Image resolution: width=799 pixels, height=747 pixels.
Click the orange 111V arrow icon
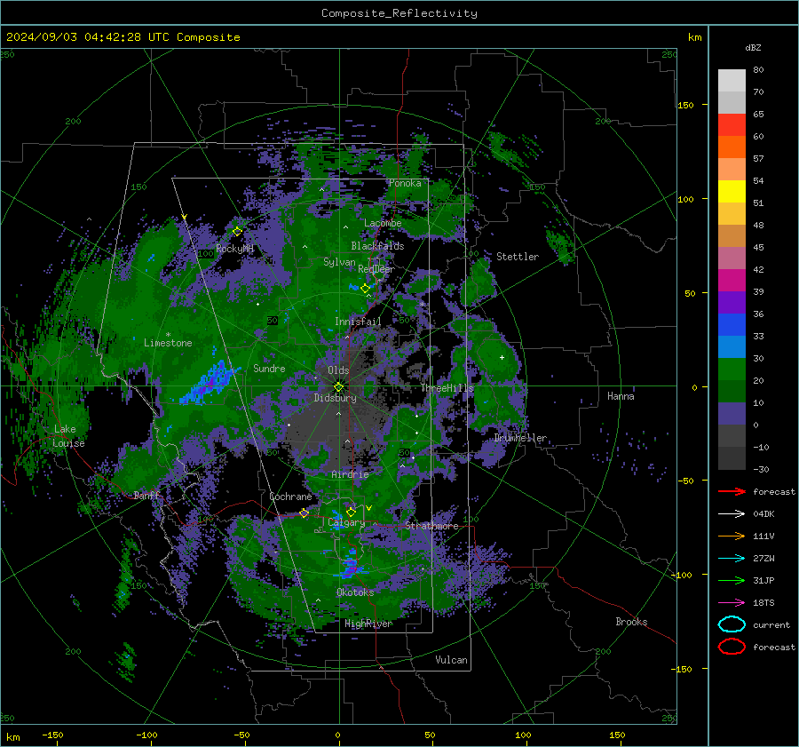point(732,536)
